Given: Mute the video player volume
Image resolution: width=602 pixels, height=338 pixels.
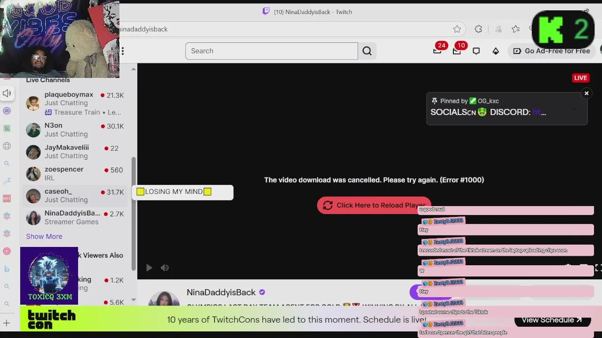Looking at the screenshot, I should pos(165,268).
